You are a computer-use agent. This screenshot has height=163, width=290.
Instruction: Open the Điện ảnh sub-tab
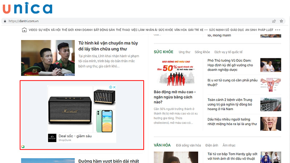tap(212, 146)
